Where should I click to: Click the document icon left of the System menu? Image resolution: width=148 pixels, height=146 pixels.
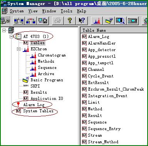[x=5, y=11]
